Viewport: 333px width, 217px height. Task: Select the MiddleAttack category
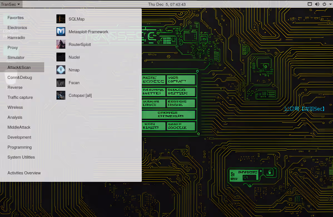tap(19, 127)
